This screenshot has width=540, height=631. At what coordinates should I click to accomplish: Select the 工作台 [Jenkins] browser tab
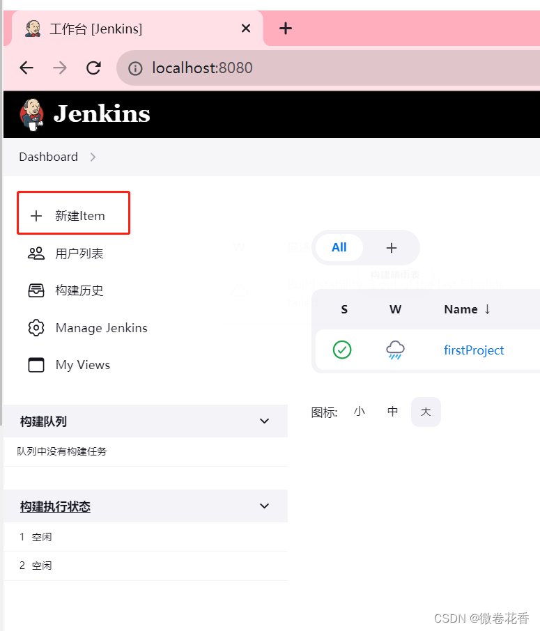[x=137, y=29]
